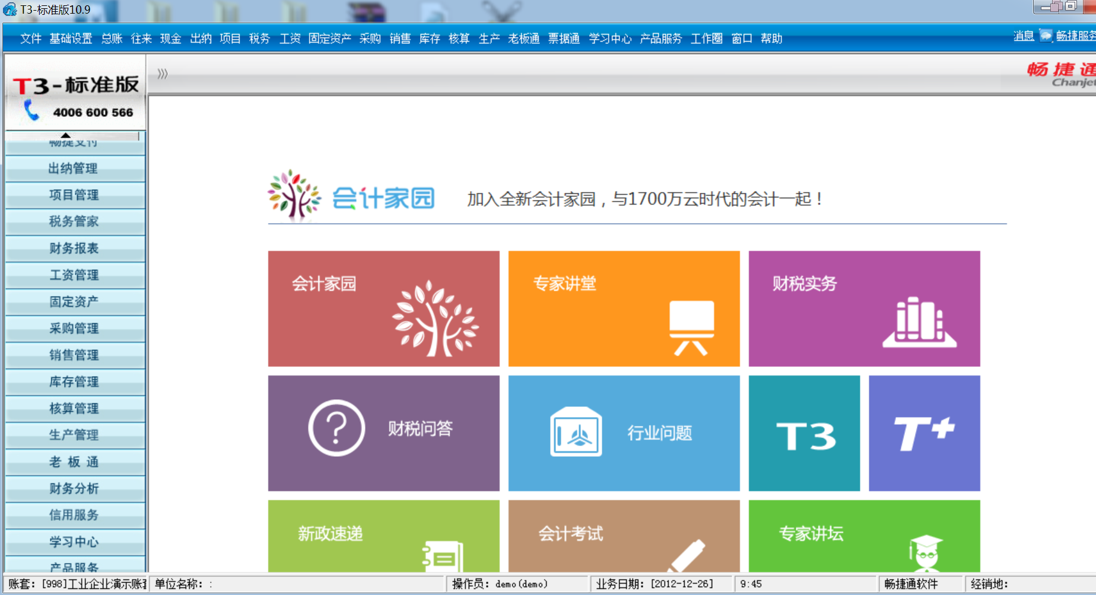Open the 财税问答 question tile
The width and height of the screenshot is (1096, 595).
point(383,433)
